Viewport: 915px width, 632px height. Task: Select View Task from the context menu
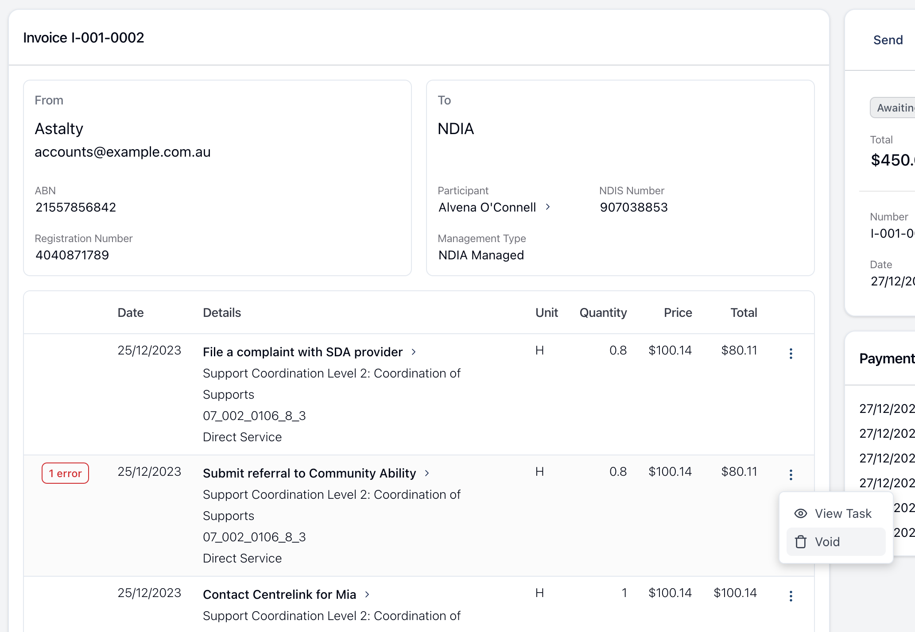tap(836, 513)
